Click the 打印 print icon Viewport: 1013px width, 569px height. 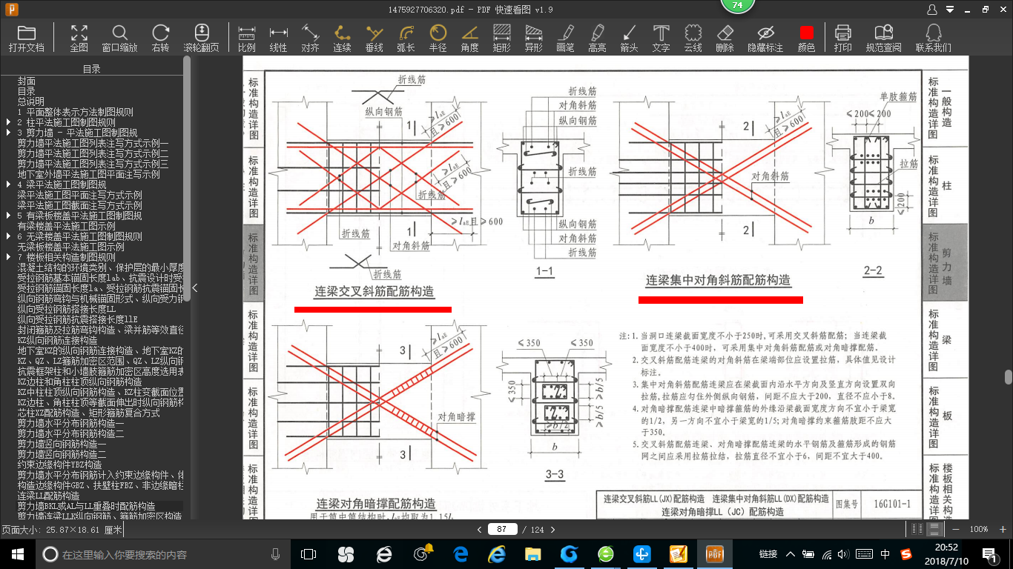point(842,38)
